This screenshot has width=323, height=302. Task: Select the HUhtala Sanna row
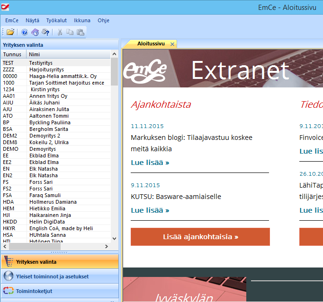(56, 235)
